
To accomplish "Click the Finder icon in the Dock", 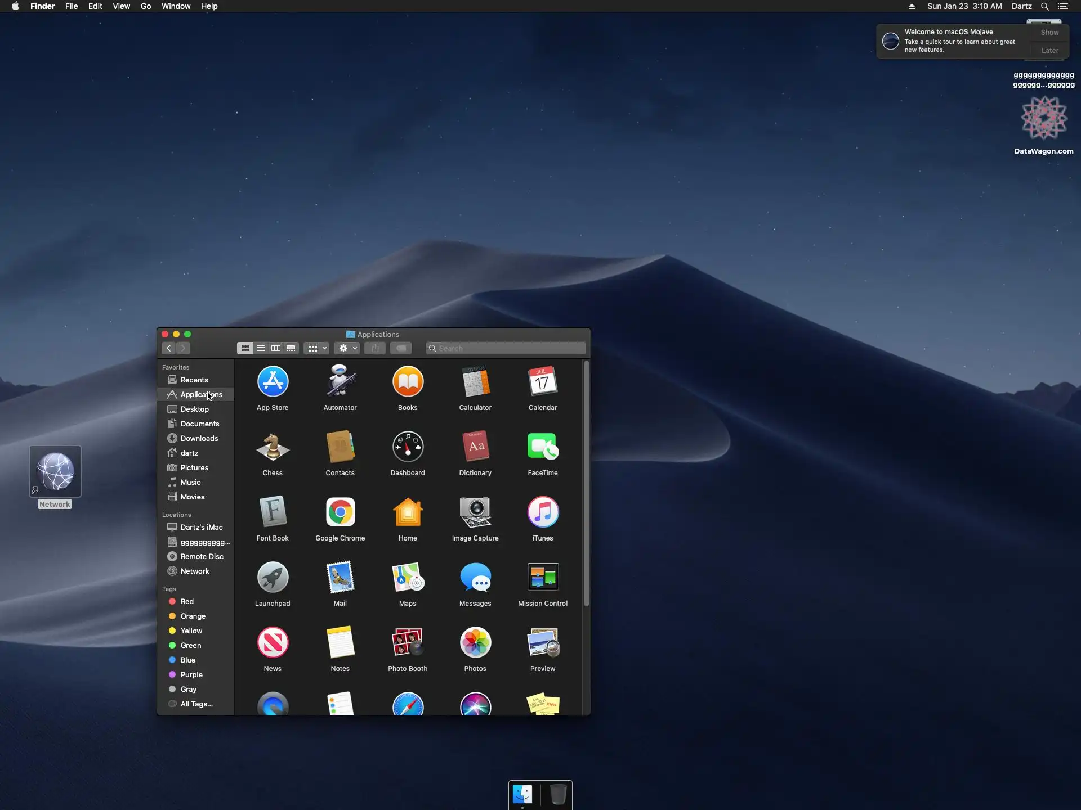I will tap(522, 794).
